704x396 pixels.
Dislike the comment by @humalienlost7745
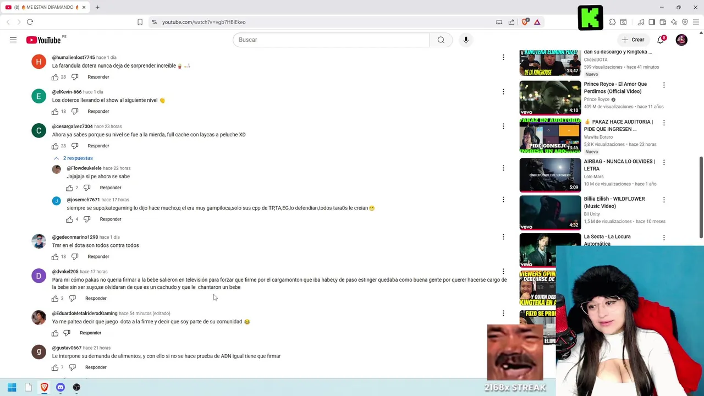75,77
